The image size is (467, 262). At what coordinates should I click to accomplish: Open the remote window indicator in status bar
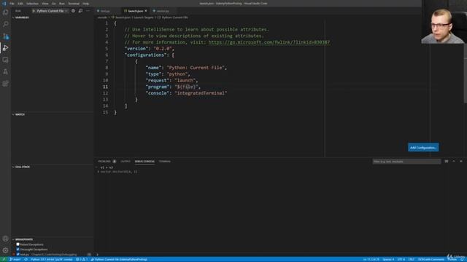[4, 259]
